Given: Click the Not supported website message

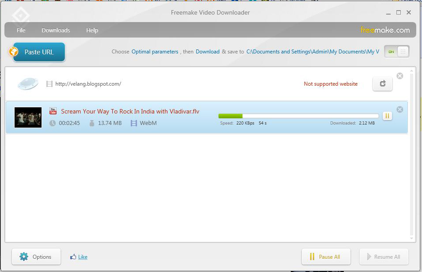Looking at the screenshot, I should (x=331, y=84).
